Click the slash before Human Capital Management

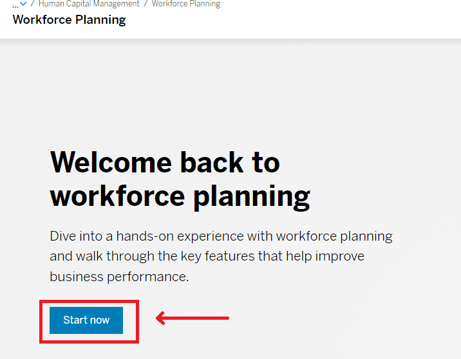click(32, 4)
